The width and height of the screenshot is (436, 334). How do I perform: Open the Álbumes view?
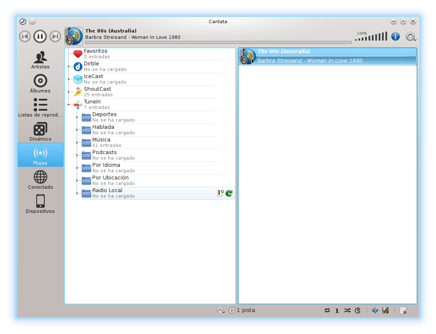coord(40,84)
